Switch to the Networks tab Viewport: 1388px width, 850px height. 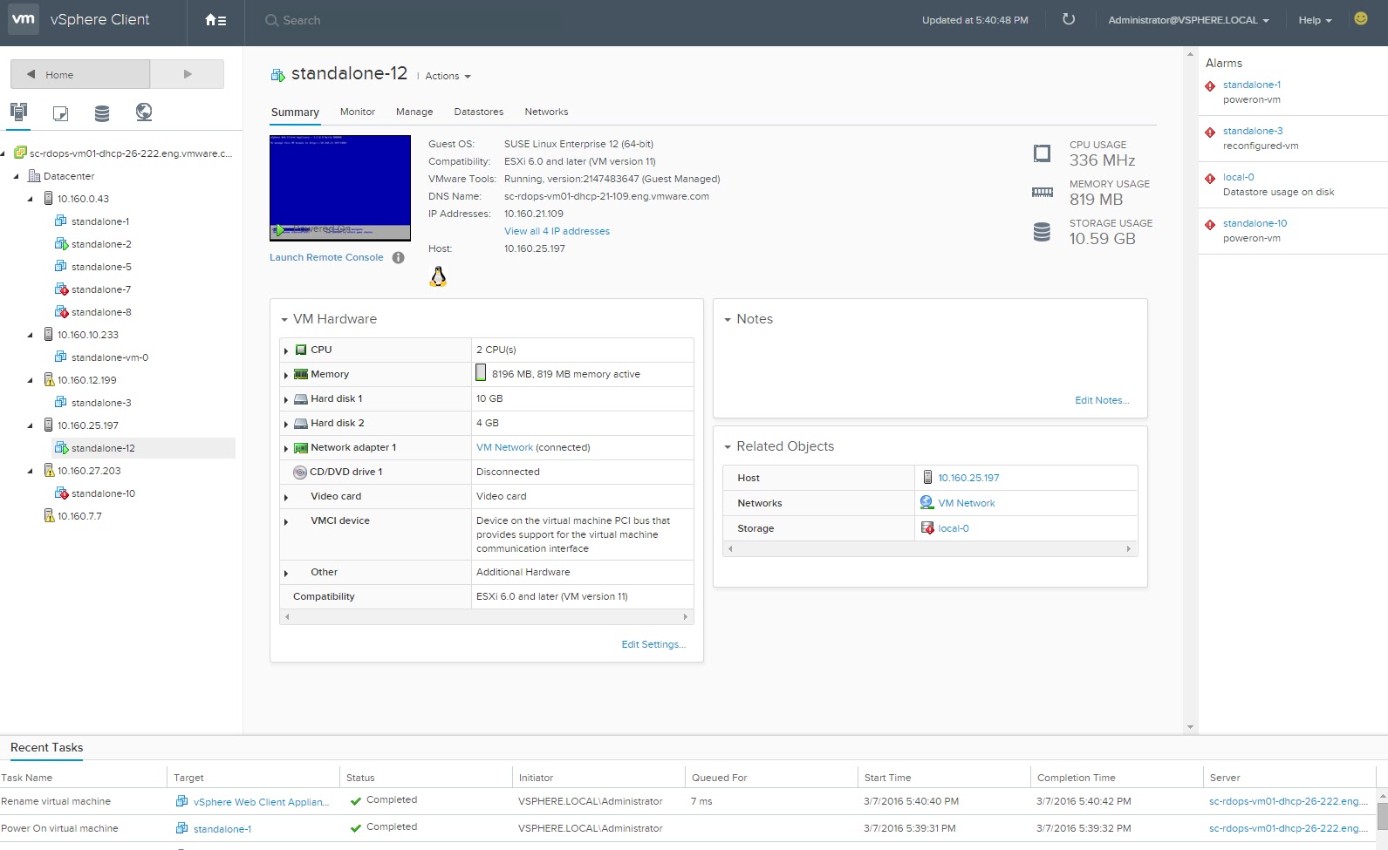[x=546, y=112]
